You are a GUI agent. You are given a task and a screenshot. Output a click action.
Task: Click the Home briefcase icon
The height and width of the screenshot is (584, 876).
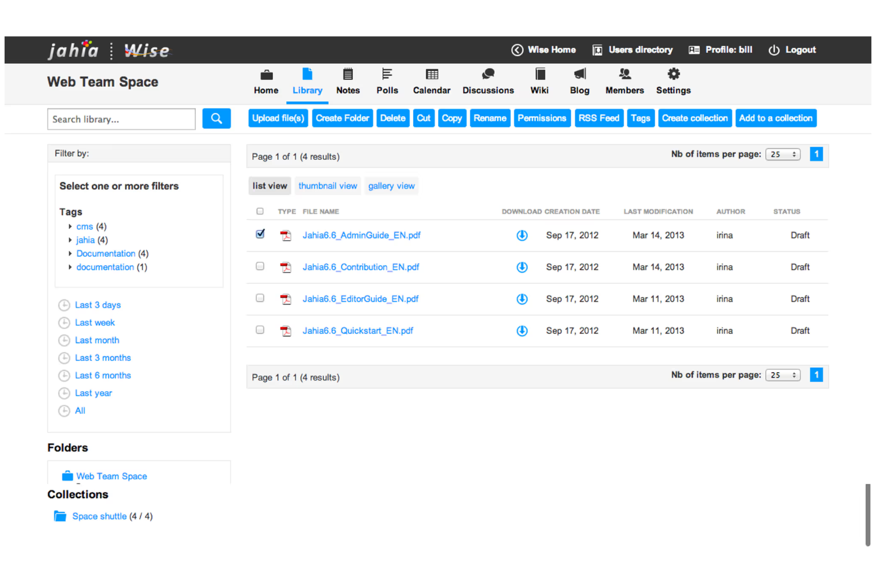(266, 75)
